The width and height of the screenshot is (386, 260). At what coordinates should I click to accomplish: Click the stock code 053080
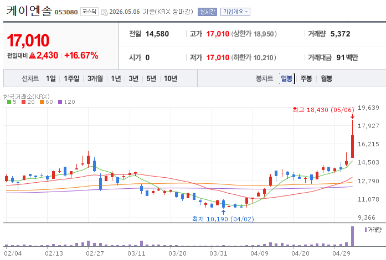click(x=66, y=12)
